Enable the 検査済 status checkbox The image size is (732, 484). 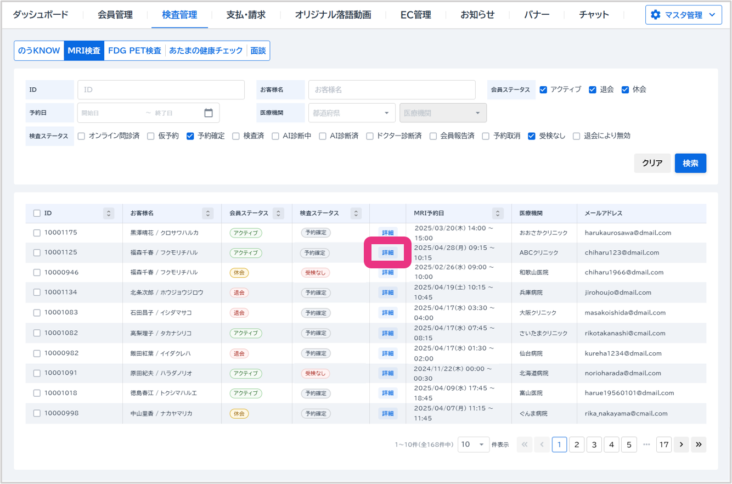tap(236, 136)
